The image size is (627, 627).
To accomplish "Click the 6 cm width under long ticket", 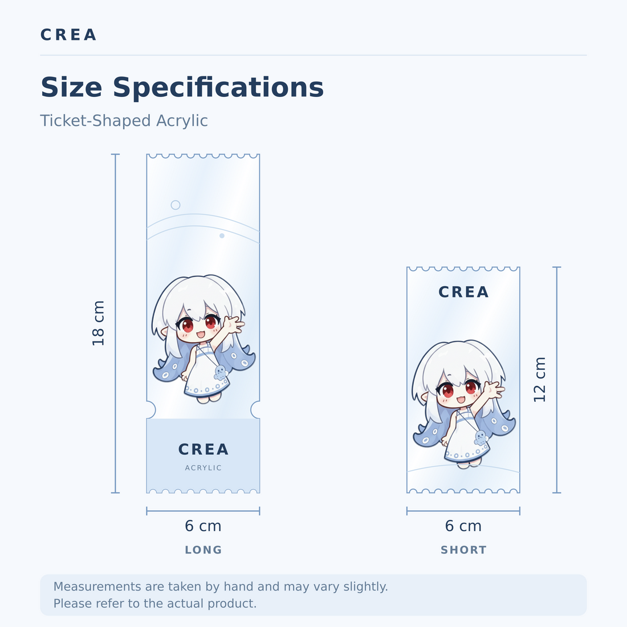I will (x=203, y=526).
